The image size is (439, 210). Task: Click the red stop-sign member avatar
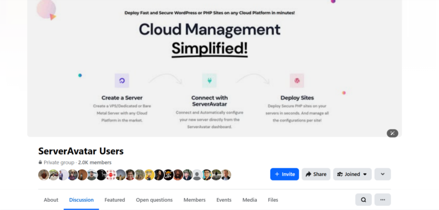click(111, 175)
